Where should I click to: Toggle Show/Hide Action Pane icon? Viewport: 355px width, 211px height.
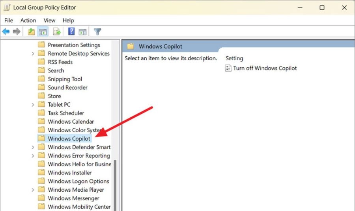[82, 32]
